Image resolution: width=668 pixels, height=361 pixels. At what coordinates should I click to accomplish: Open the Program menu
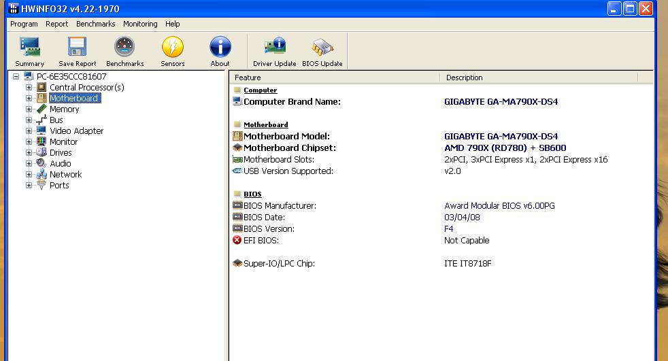pyautogui.click(x=24, y=24)
